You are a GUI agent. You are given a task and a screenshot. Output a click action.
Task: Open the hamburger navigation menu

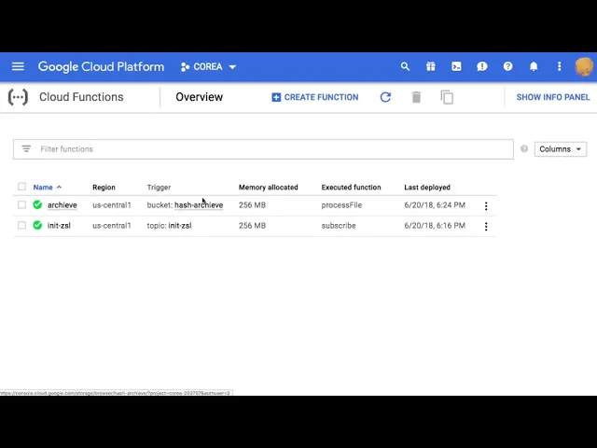18,66
